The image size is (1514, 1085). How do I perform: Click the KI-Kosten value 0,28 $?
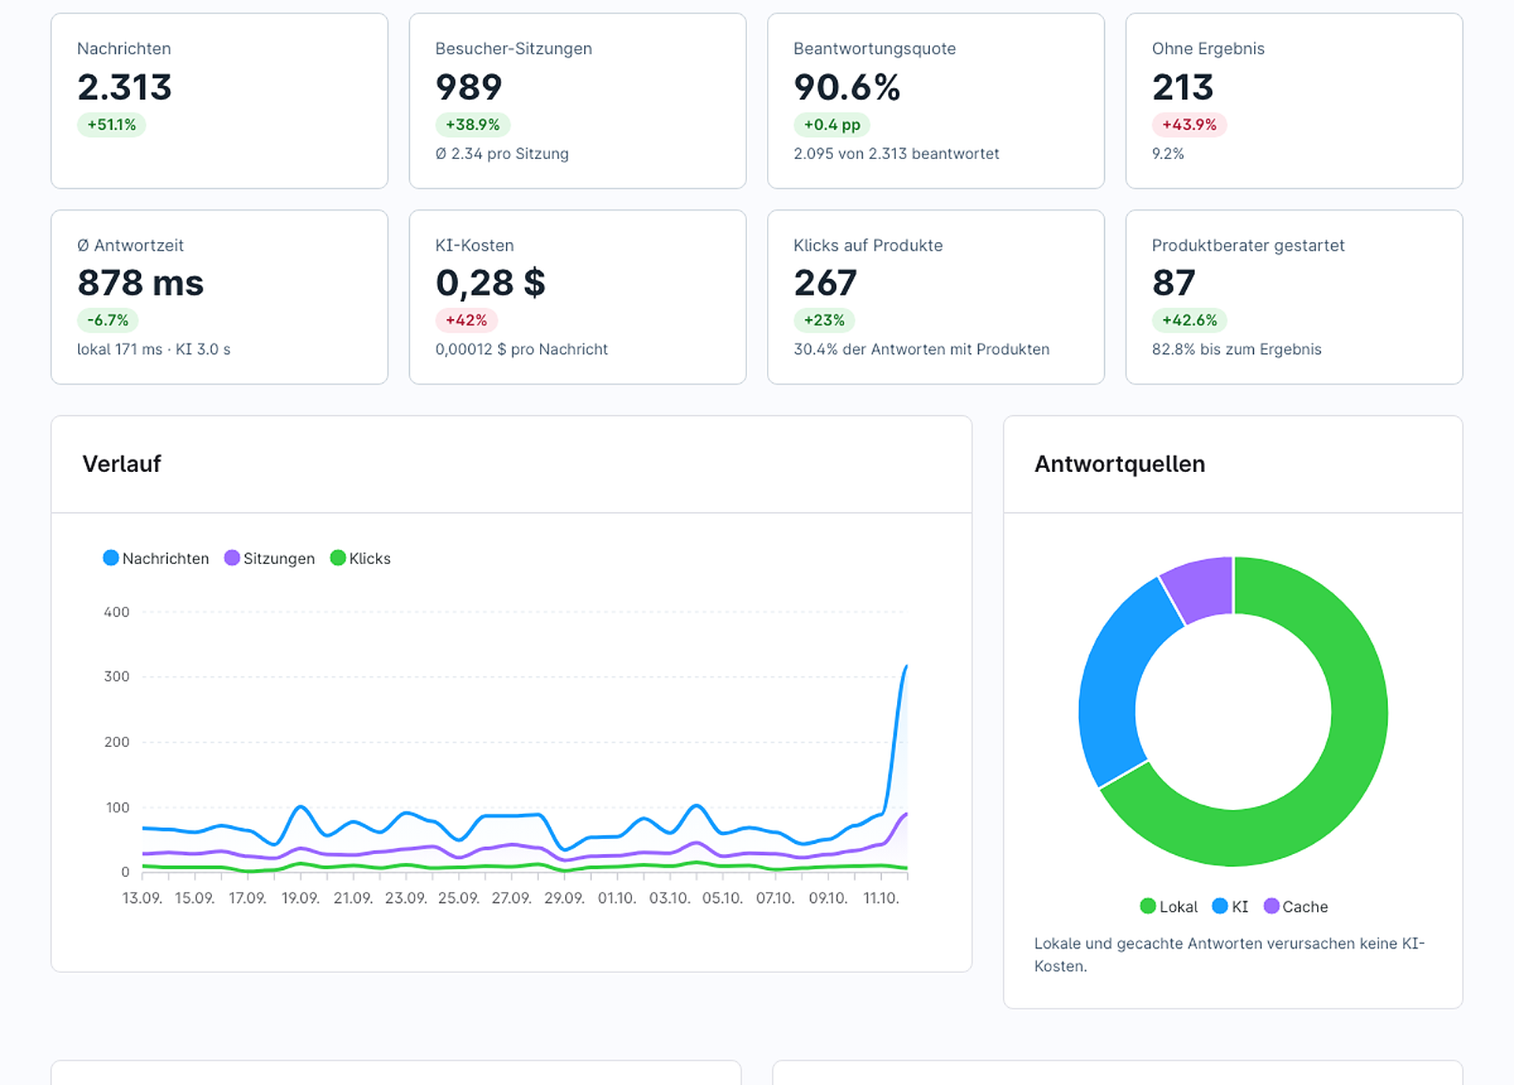[x=490, y=283]
